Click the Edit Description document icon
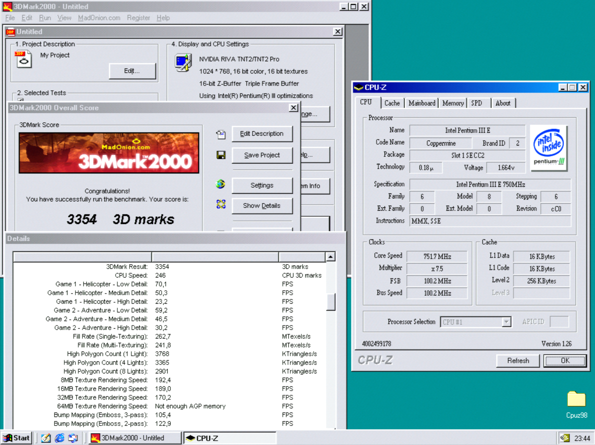 [x=221, y=134]
